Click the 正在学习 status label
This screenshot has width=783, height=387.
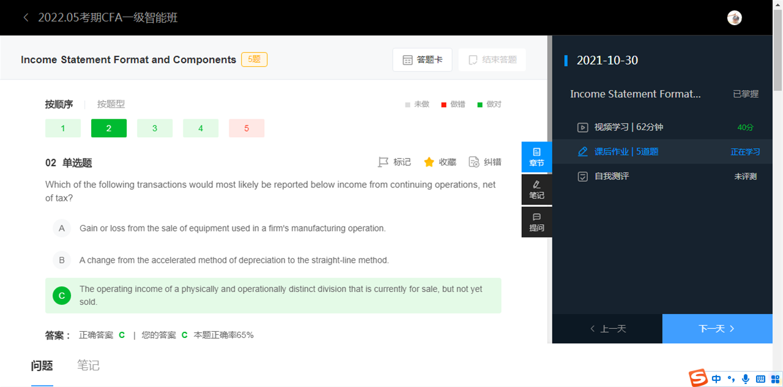(745, 152)
